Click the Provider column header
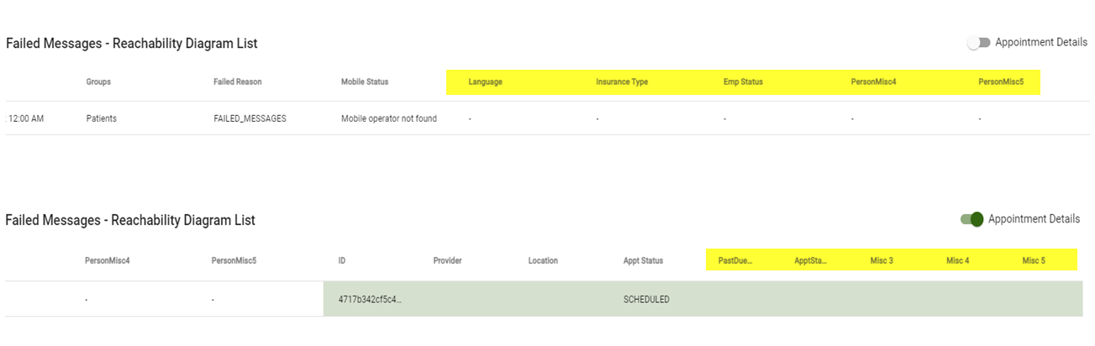Screen dimensions: 1095x346 [x=447, y=260]
